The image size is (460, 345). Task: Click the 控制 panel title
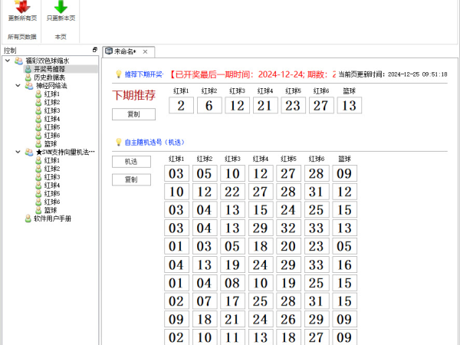10,51
